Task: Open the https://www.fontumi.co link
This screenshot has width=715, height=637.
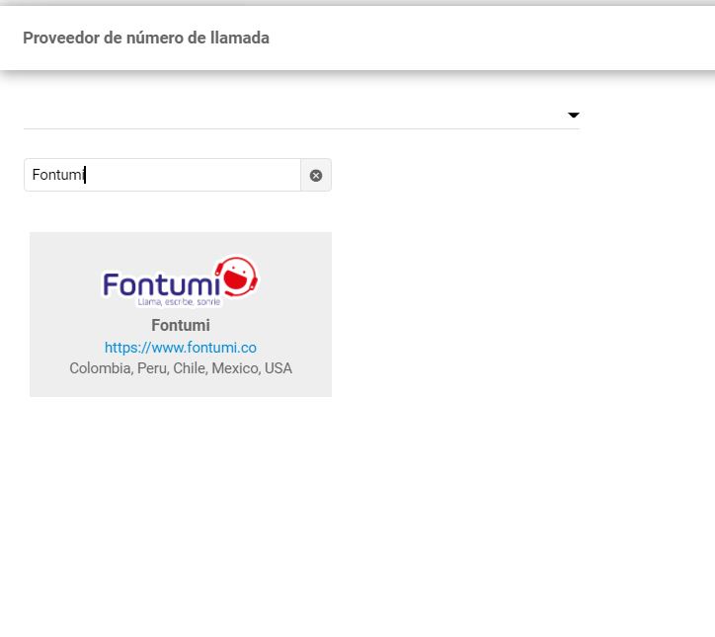Action: point(181,348)
